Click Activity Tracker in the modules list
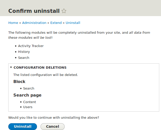 point(31,46)
